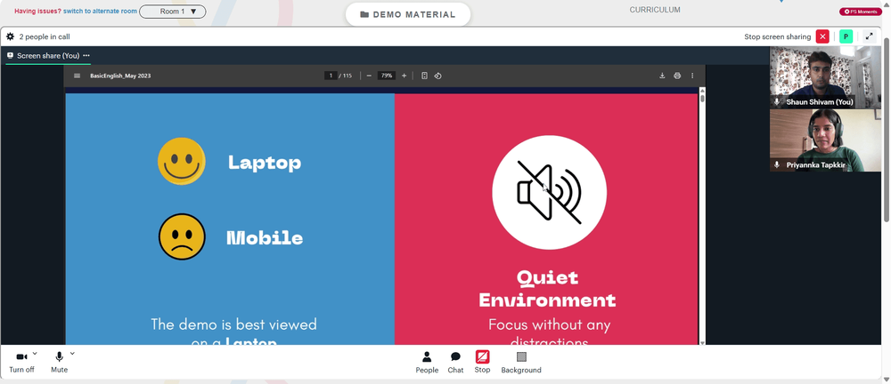Click the happy smiley face emoji
The image size is (891, 384).
tap(181, 161)
